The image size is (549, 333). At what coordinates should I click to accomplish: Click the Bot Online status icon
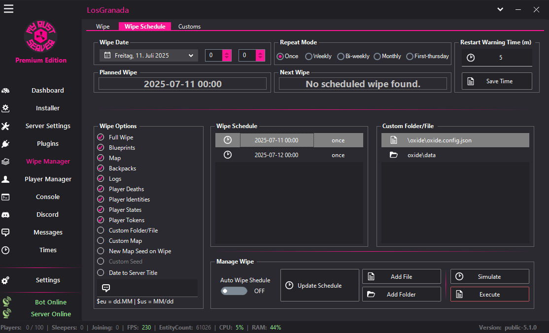[x=6, y=301]
